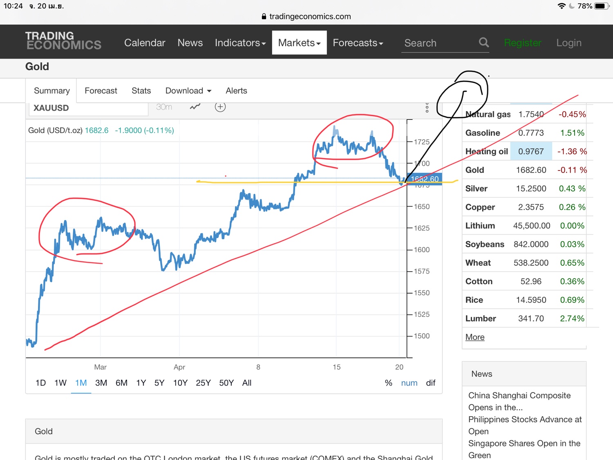Tap the address bar lock icon
Image resolution: width=613 pixels, height=460 pixels.
[264, 16]
